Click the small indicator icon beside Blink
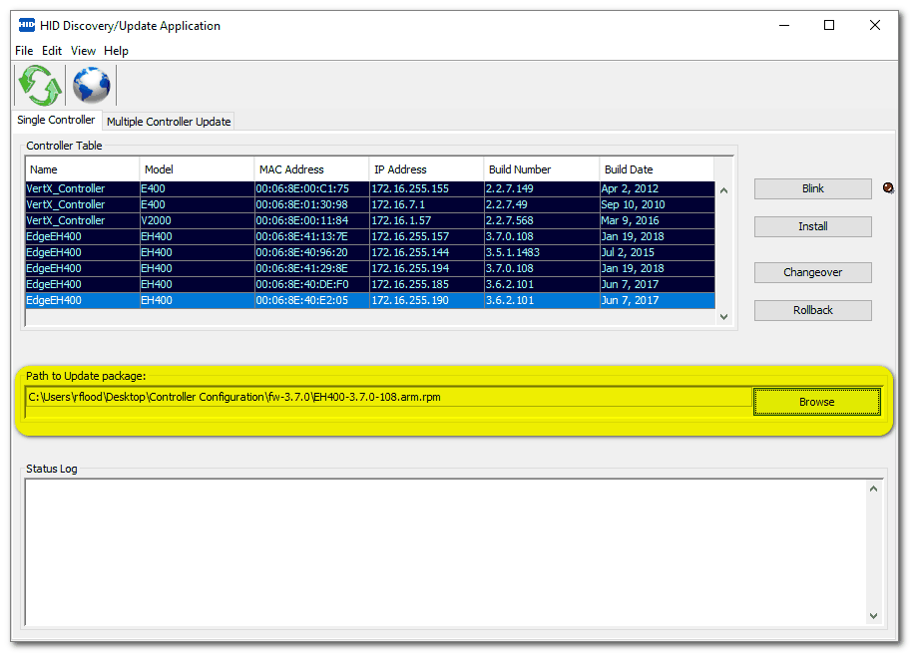This screenshot has width=910, height=653. [888, 187]
